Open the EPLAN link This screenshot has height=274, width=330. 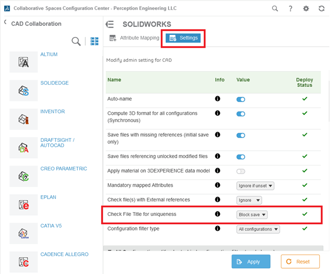pyautogui.click(x=48, y=197)
